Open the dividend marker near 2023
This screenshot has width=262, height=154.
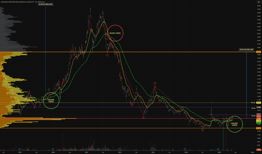[153, 149]
